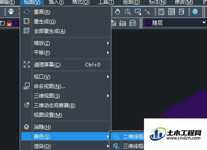Open the 工具(T) menu
The image size is (207, 150).
point(106,2)
